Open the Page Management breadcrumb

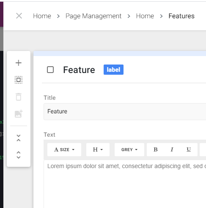pyautogui.click(x=93, y=16)
